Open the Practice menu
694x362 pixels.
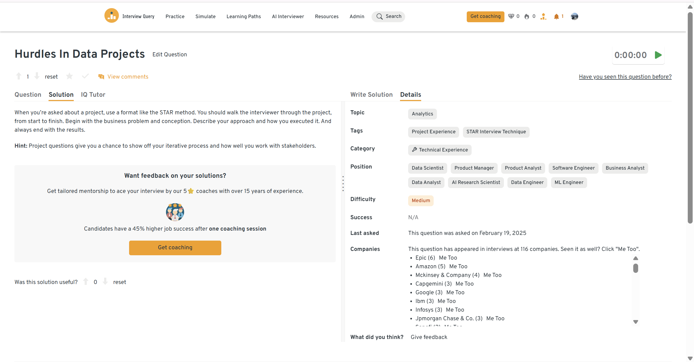(175, 17)
